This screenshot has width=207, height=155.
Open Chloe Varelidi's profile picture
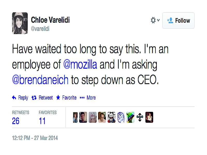20,23
